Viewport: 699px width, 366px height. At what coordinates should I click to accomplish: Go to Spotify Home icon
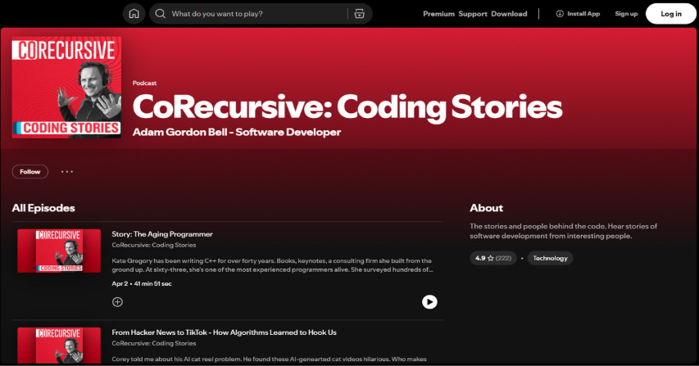coord(134,14)
